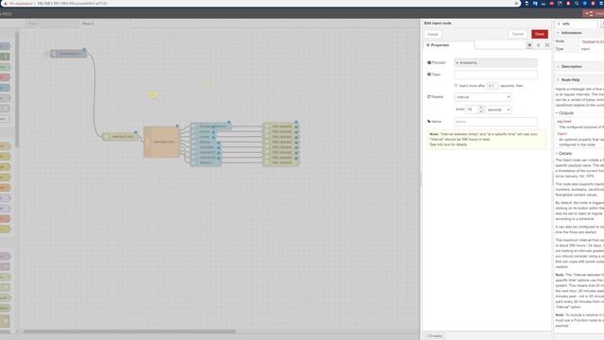Focus the Topic input field
This screenshot has width=604, height=340.
[x=495, y=75]
